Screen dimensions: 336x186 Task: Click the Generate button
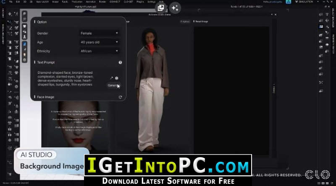(x=114, y=85)
